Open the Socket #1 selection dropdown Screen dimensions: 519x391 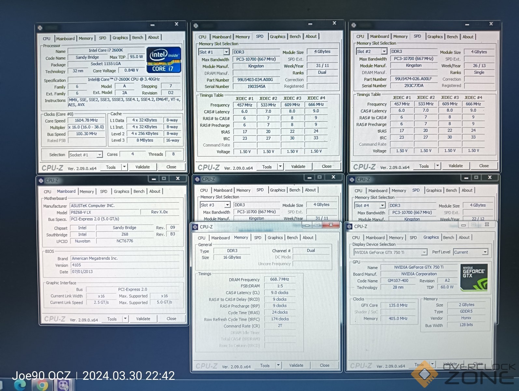coord(100,155)
